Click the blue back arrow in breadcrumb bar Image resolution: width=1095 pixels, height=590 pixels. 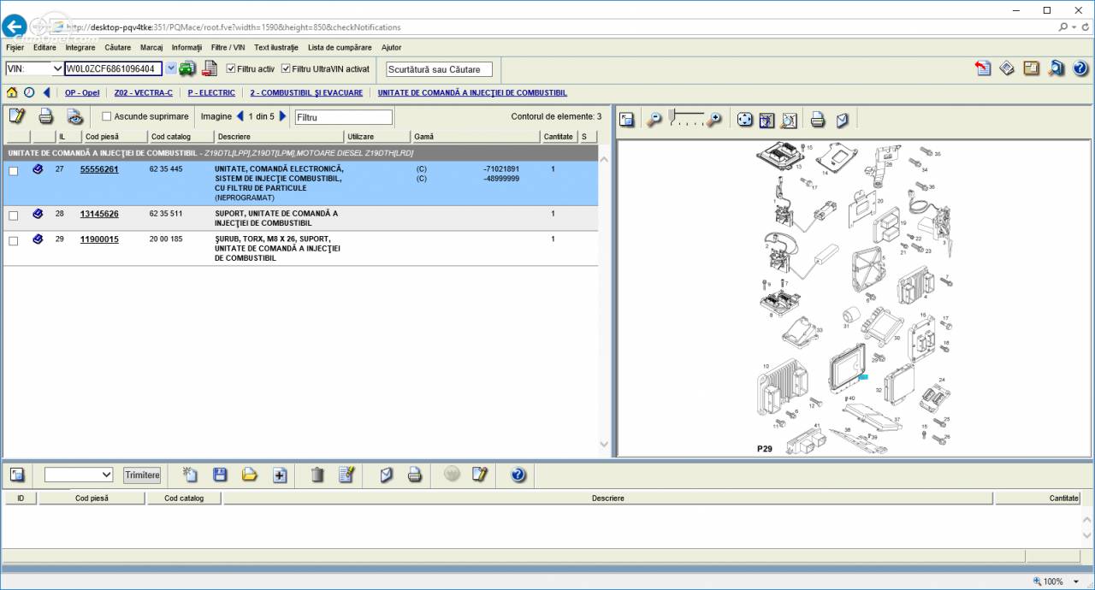click(46, 92)
